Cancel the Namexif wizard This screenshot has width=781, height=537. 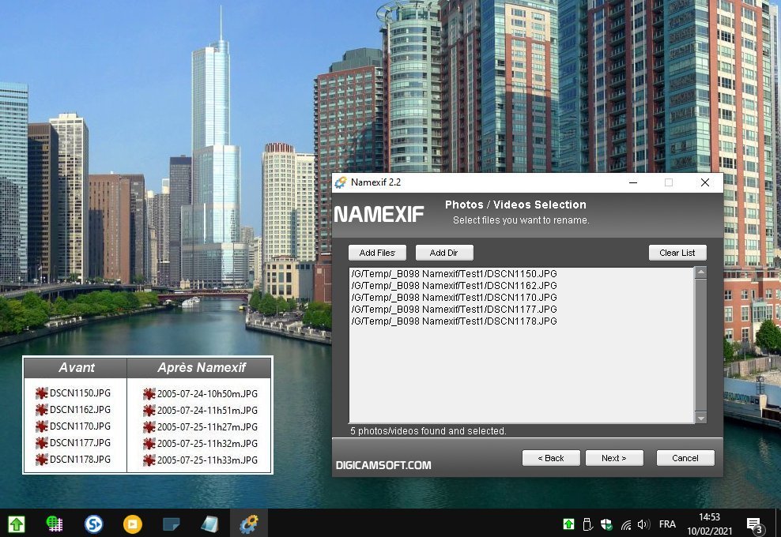[685, 458]
